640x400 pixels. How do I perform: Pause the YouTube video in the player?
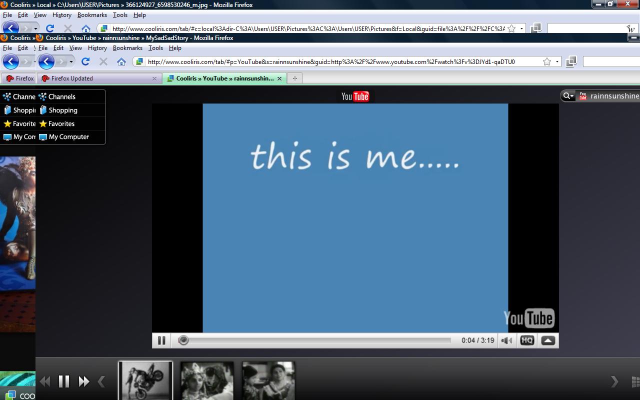click(161, 340)
